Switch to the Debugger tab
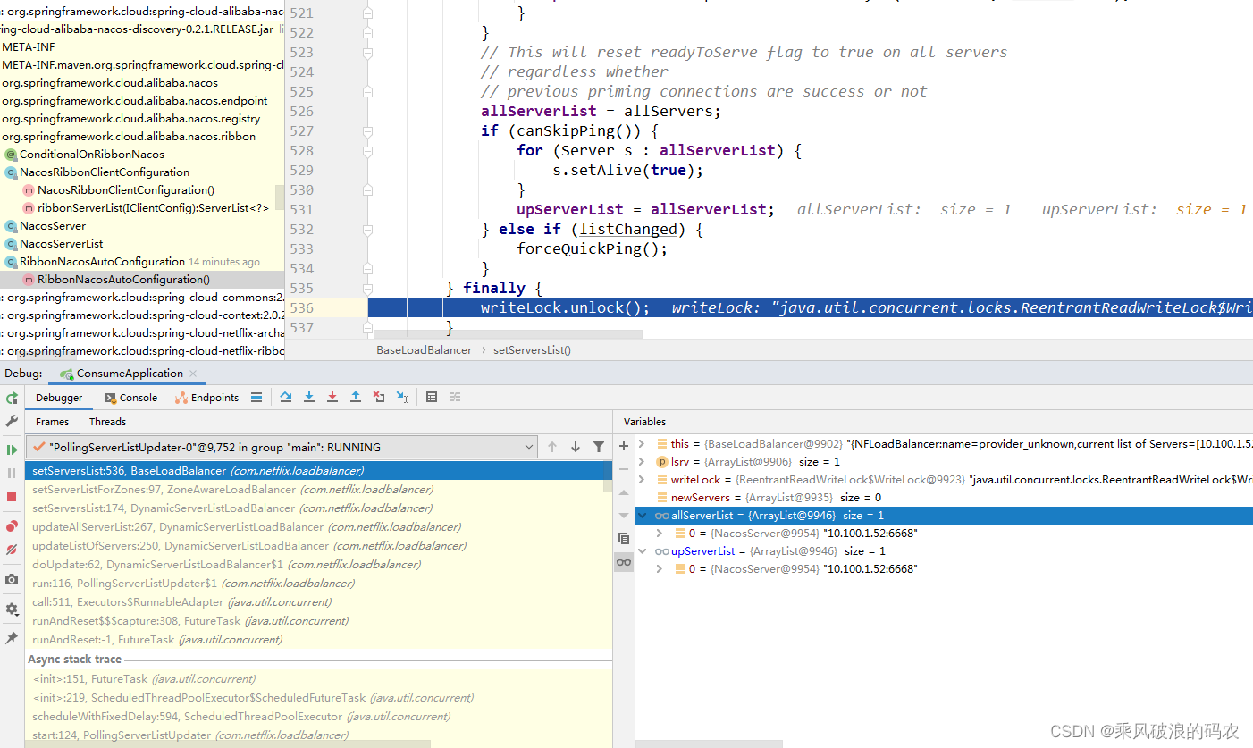This screenshot has width=1253, height=748. [59, 398]
